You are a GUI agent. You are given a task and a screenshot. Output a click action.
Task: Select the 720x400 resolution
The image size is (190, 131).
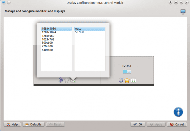56,46
